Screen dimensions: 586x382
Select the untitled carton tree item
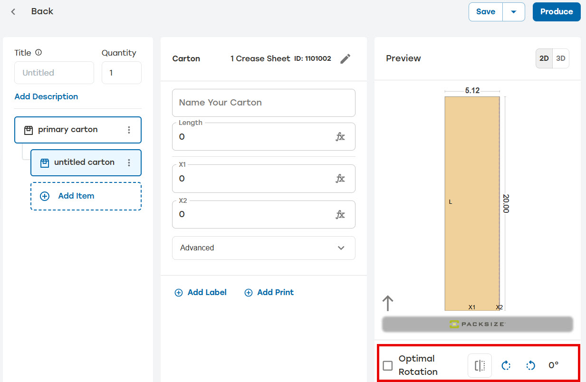(86, 162)
